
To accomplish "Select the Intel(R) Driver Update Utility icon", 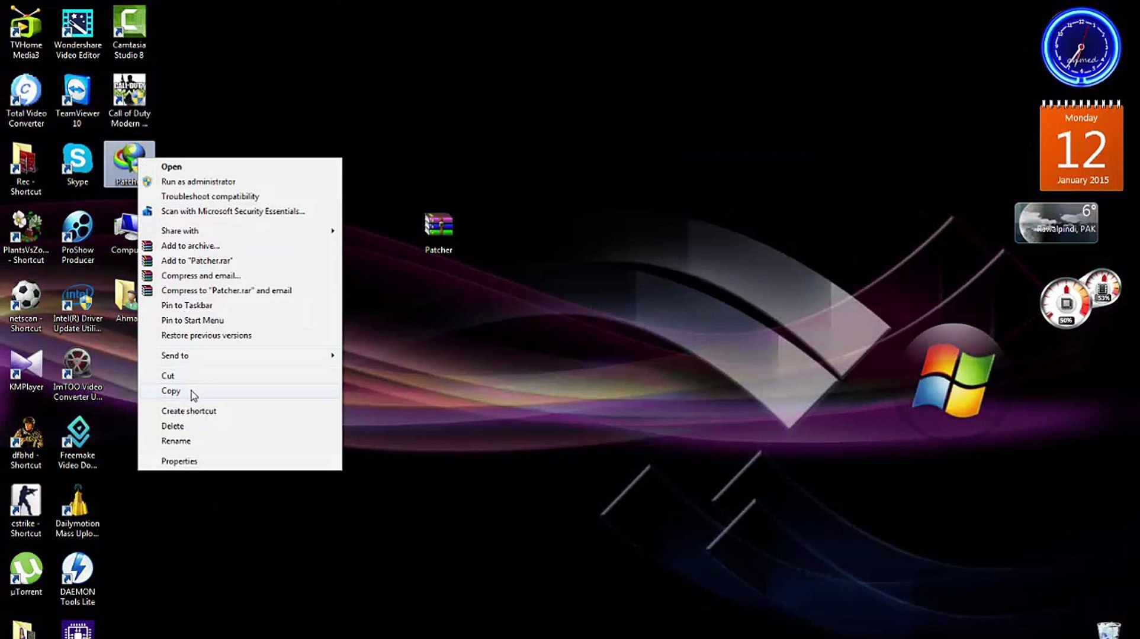I will click(x=78, y=306).
